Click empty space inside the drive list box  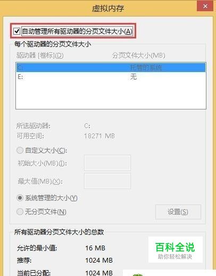click(x=111, y=95)
